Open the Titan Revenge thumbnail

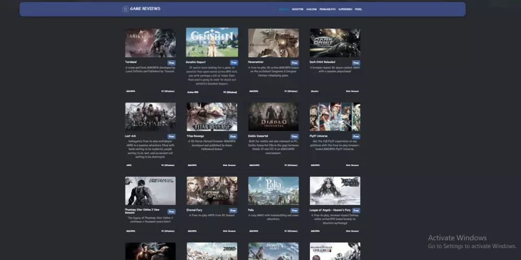(212, 116)
